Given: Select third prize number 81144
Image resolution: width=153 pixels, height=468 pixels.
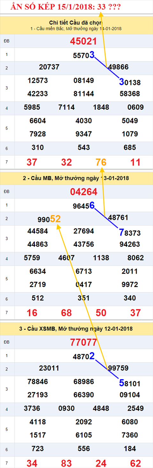Looking at the screenshot, I should click(84, 94).
